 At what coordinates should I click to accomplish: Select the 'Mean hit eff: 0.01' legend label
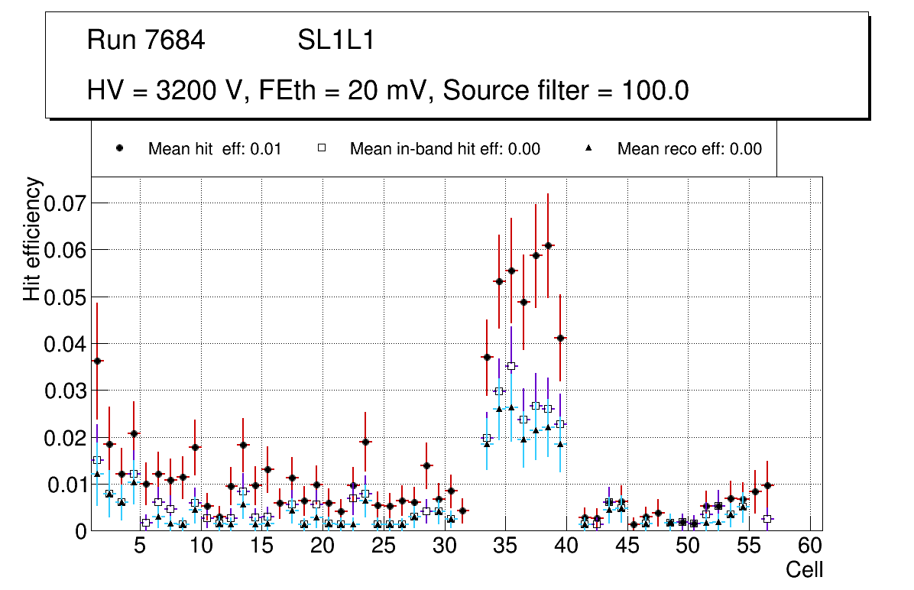(215, 149)
